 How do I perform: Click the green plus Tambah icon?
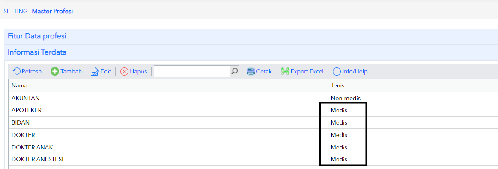[x=55, y=72]
